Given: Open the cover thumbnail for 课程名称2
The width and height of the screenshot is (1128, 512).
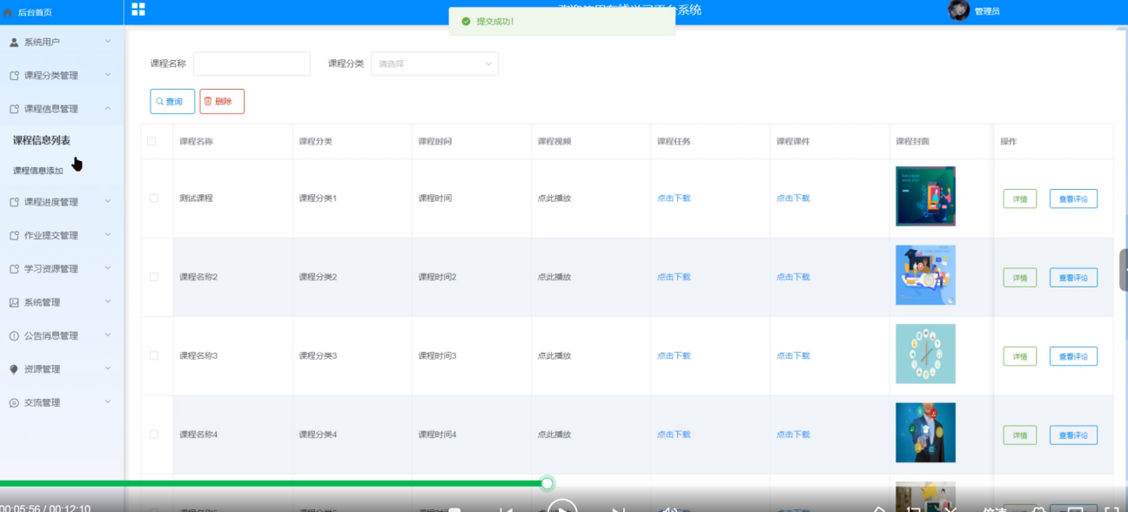Looking at the screenshot, I should (925, 275).
